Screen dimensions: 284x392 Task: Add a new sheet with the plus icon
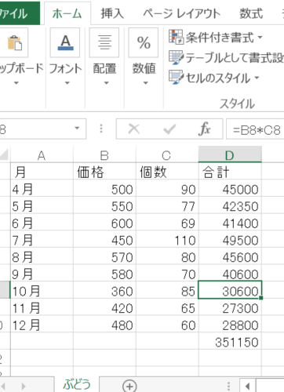coord(129,386)
